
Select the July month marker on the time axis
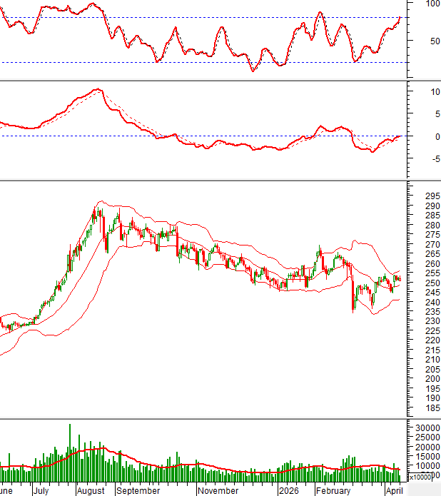[41, 491]
